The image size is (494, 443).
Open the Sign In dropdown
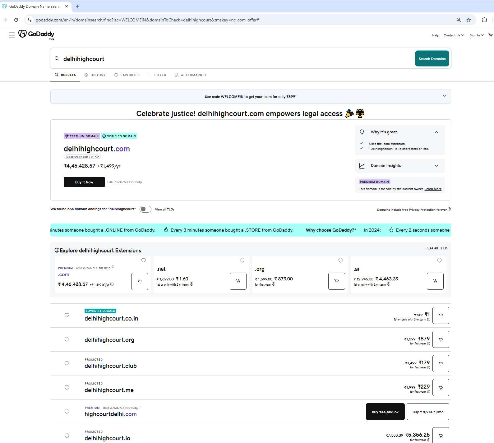click(x=477, y=35)
